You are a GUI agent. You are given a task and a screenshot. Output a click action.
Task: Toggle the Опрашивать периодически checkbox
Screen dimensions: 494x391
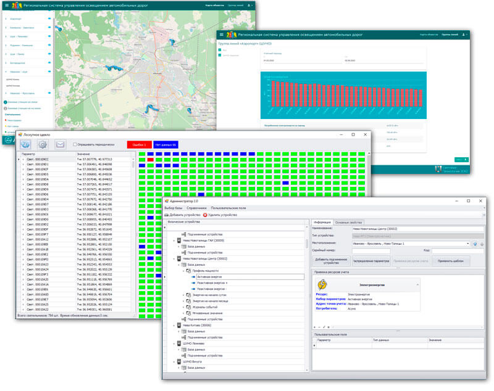coord(75,144)
